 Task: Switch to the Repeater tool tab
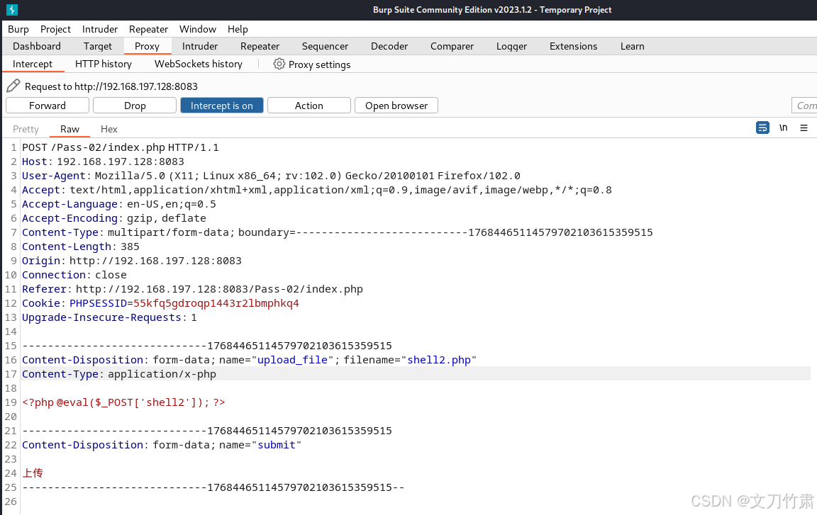pyautogui.click(x=260, y=46)
